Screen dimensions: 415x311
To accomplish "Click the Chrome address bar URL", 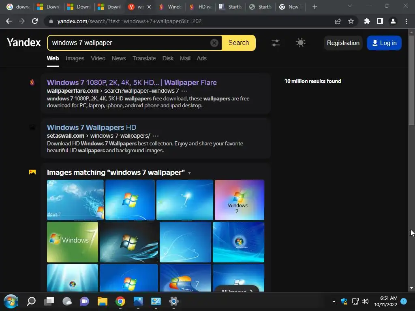I will (x=129, y=21).
